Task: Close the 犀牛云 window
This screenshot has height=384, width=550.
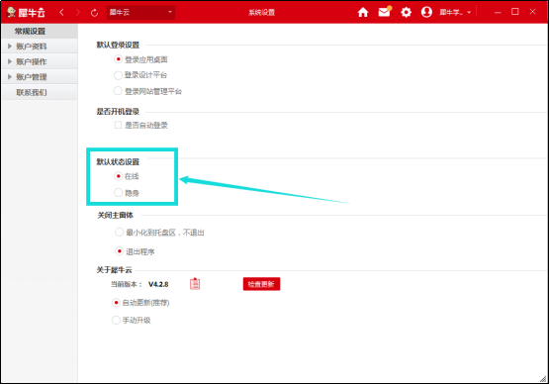Action: coord(532,12)
